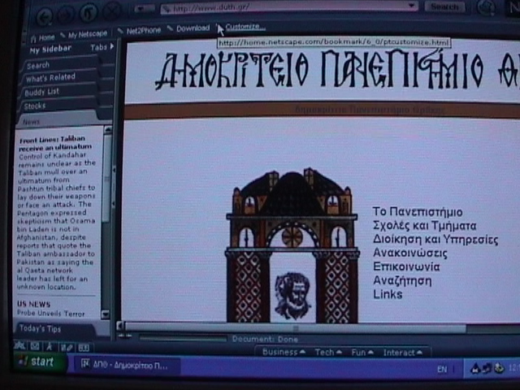Click the Windows start button

tap(39, 362)
